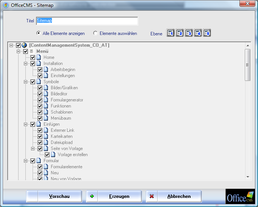Screen dimensions: 258x207
Task: Collapse the Menü tree node
Action: click(18, 51)
